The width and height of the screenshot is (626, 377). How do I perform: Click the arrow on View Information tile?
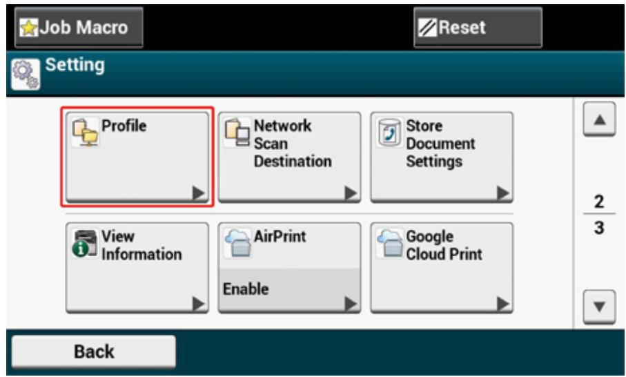coord(198,304)
